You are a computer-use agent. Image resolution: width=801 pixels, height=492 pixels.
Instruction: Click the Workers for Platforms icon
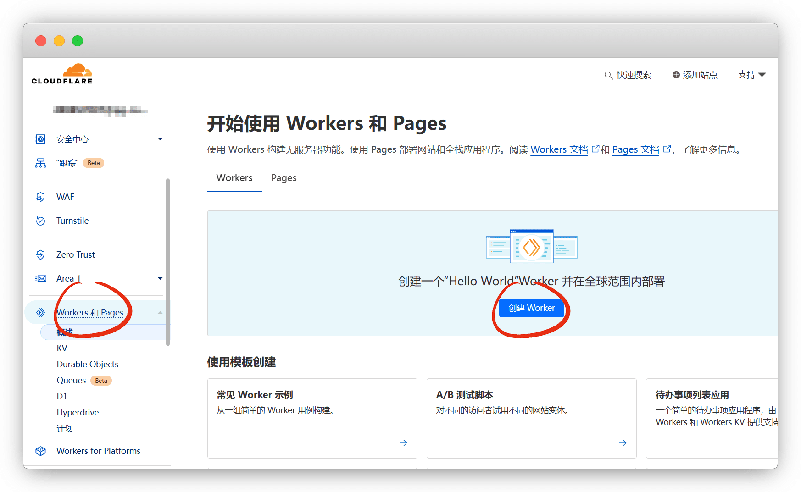[x=40, y=451]
